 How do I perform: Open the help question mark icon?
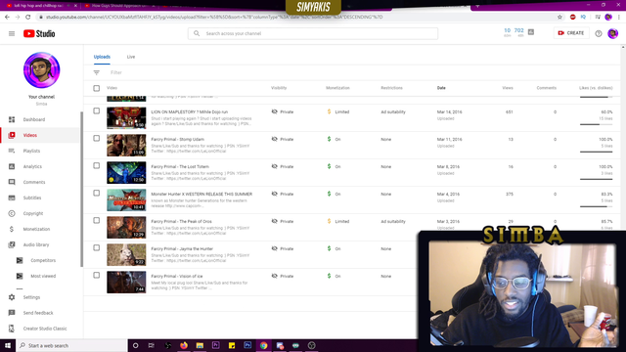pos(599,34)
